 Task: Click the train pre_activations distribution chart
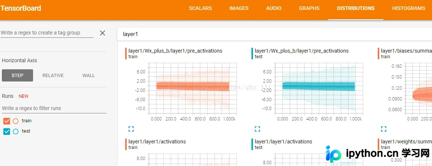(192, 89)
